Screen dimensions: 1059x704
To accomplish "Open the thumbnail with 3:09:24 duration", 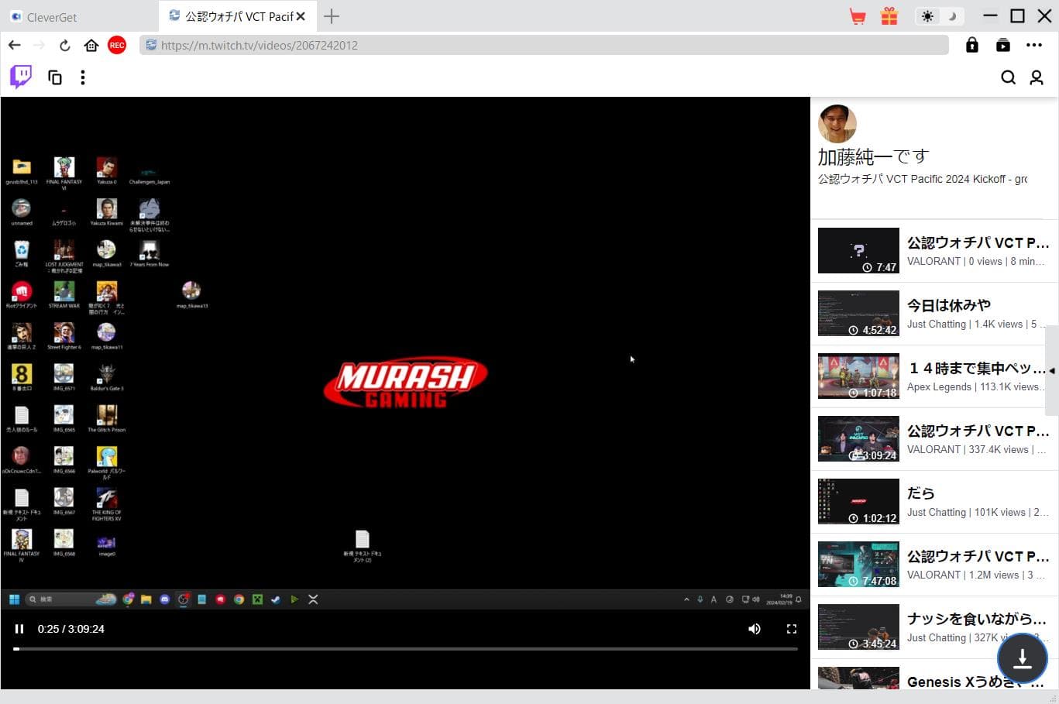I will pos(858,438).
